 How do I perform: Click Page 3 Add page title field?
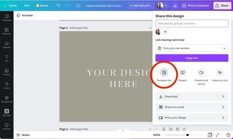tap(79, 129)
